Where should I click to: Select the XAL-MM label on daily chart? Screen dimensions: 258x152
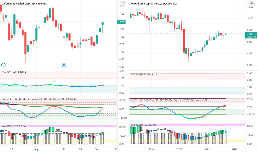point(14,126)
